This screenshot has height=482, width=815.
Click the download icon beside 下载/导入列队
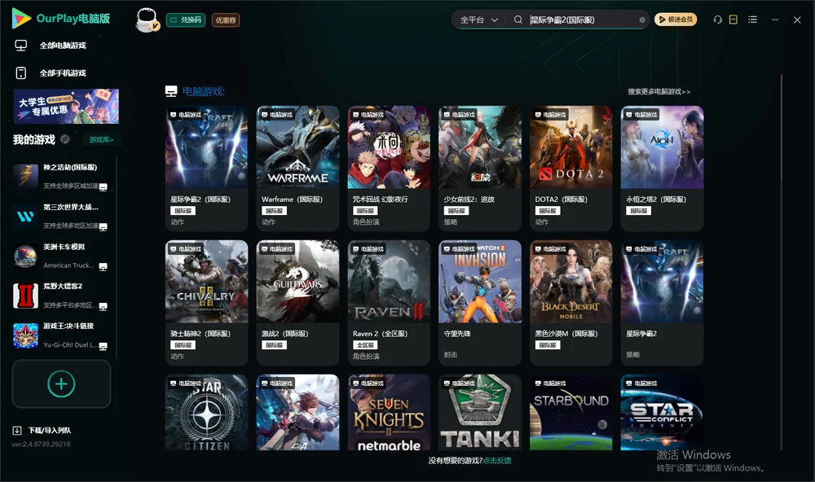click(17, 430)
